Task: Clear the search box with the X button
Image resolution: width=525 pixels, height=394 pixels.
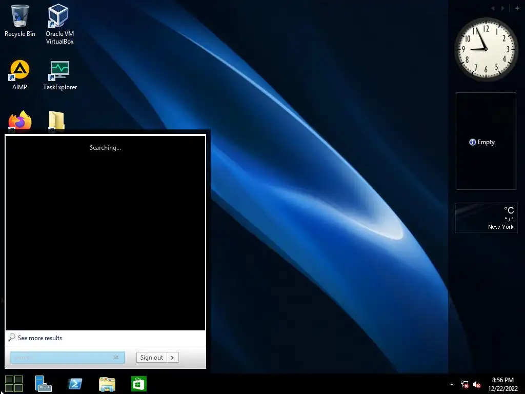Action: pyautogui.click(x=116, y=358)
